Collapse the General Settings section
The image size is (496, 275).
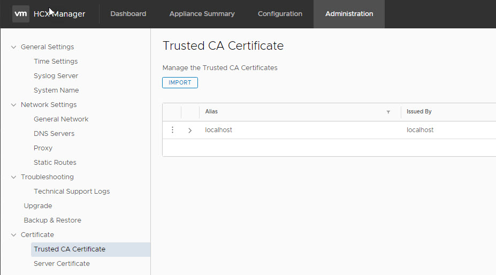point(14,47)
